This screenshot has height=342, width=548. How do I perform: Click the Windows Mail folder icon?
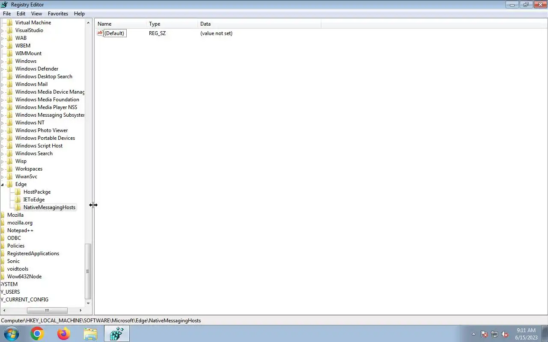tap(10, 84)
